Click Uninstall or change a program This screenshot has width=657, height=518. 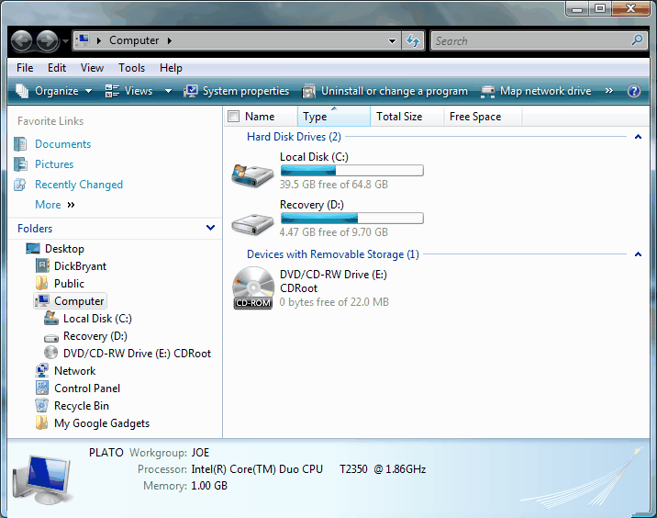[384, 91]
